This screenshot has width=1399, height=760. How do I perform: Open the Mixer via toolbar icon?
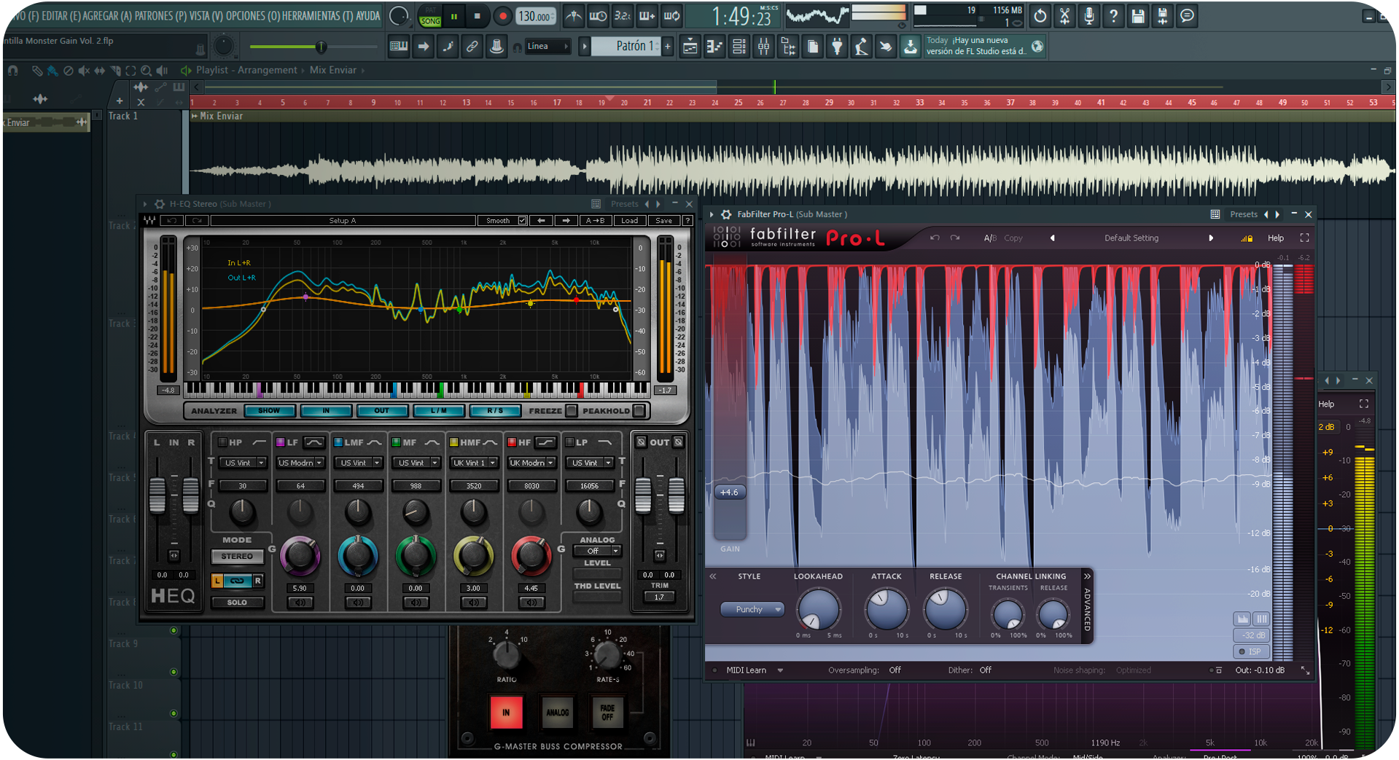click(763, 47)
